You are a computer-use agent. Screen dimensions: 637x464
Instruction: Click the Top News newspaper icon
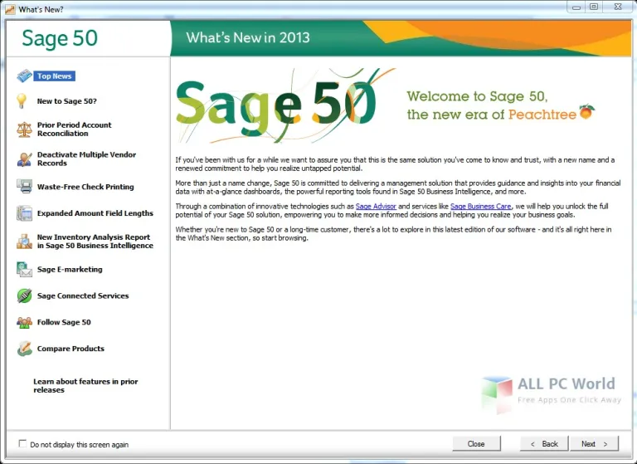[x=24, y=76]
